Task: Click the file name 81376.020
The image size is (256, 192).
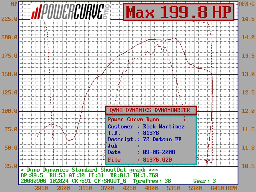Action: [157, 160]
